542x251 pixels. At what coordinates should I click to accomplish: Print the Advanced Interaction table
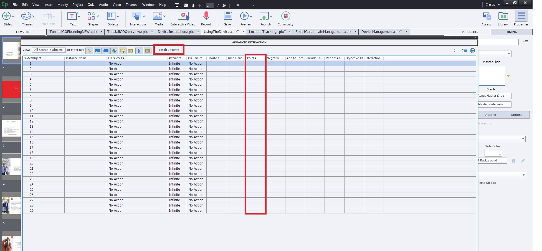[x=473, y=51]
